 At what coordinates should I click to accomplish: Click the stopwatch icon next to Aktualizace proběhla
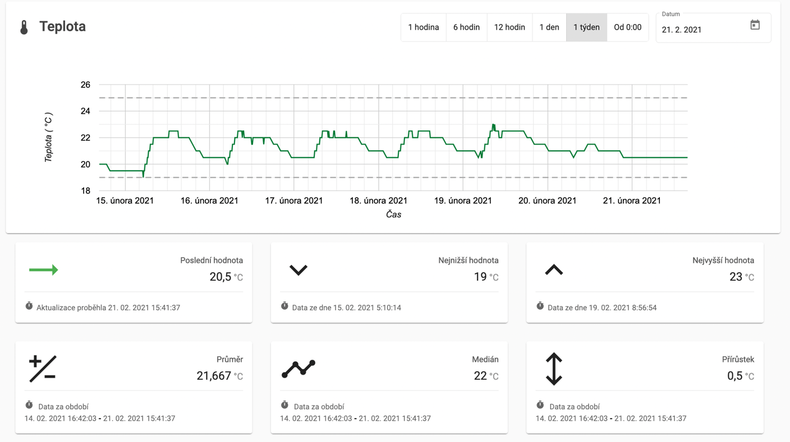29,306
